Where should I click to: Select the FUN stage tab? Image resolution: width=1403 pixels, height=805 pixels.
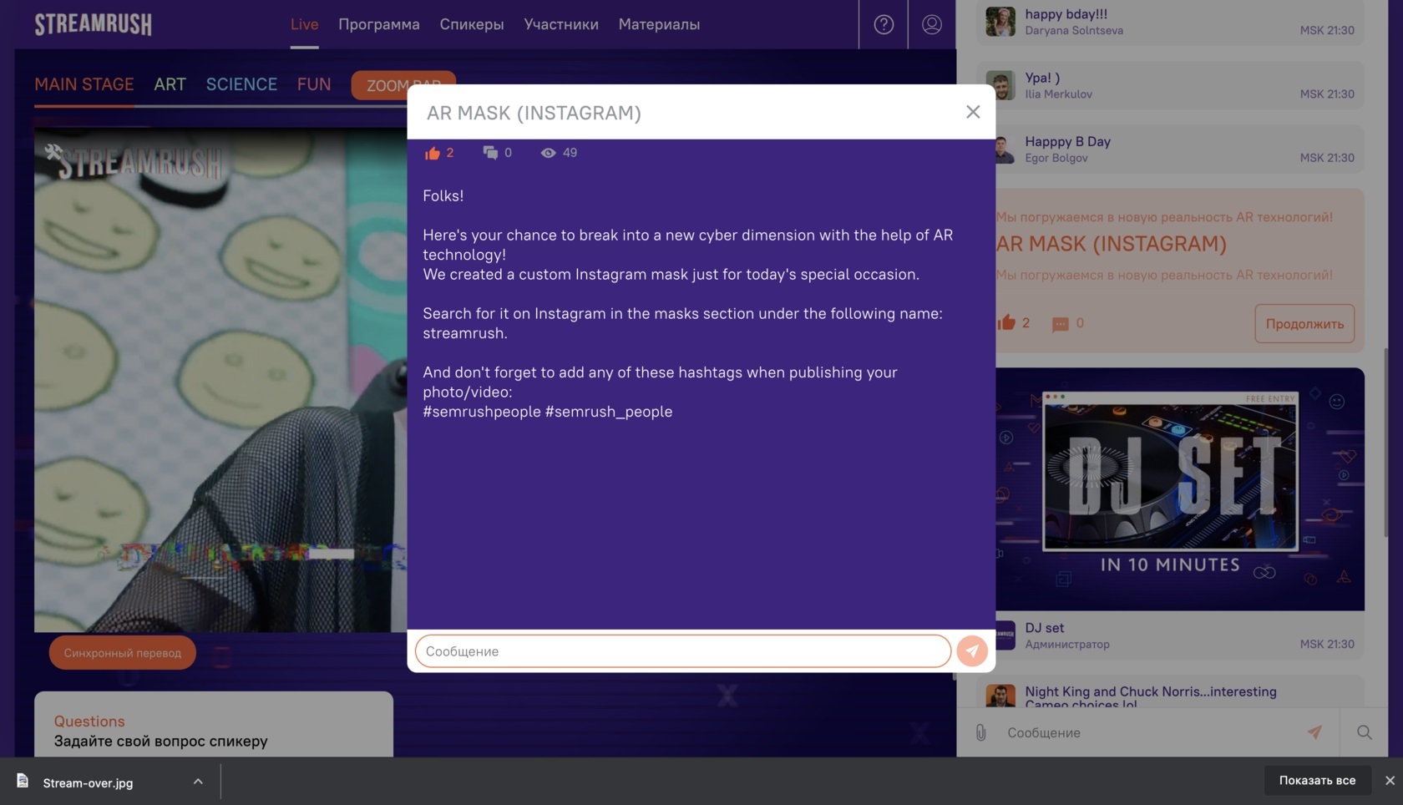coord(314,84)
